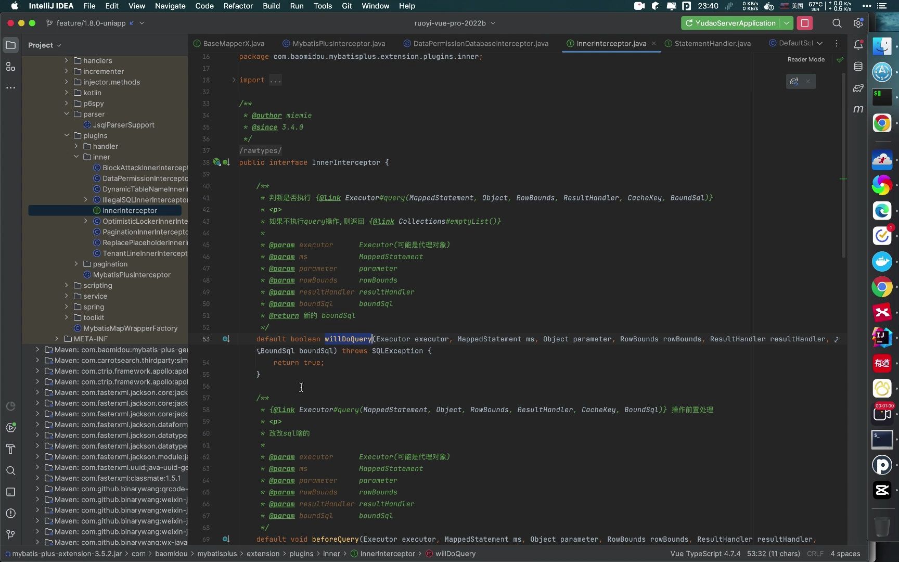Collapse the plugins folder
This screenshot has width=899, height=562.
coord(67,135)
